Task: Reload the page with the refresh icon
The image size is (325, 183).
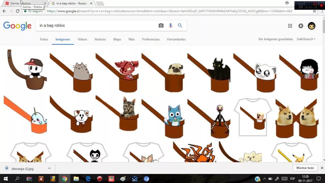Action: click(18, 11)
